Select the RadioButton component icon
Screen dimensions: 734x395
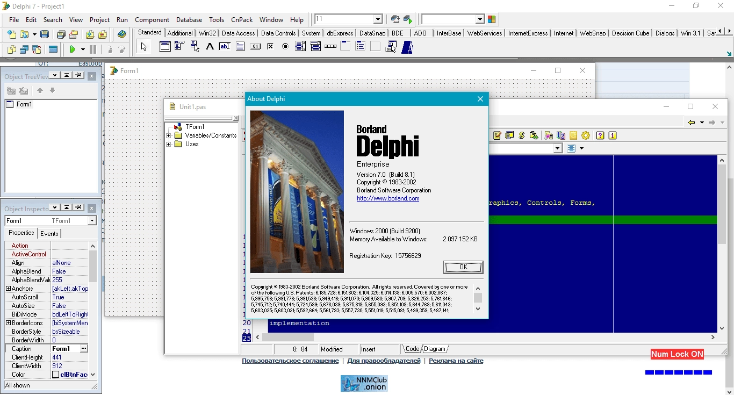point(285,47)
